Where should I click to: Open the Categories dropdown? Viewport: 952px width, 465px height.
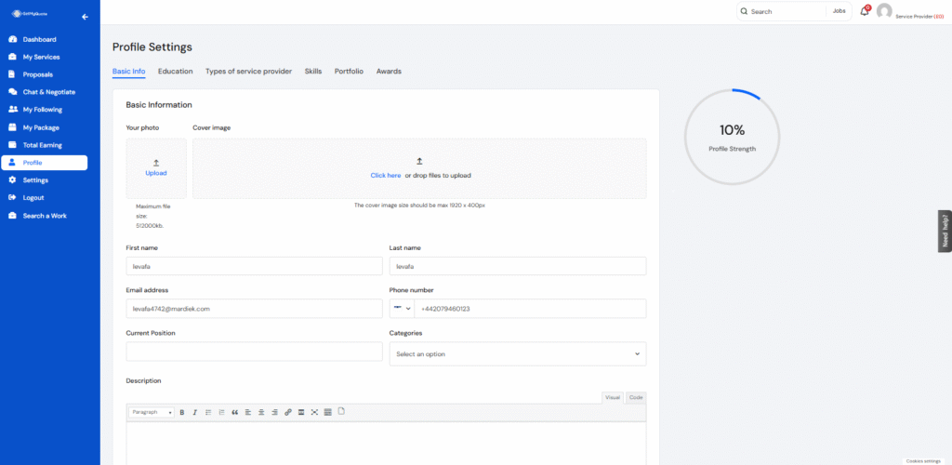tap(517, 353)
